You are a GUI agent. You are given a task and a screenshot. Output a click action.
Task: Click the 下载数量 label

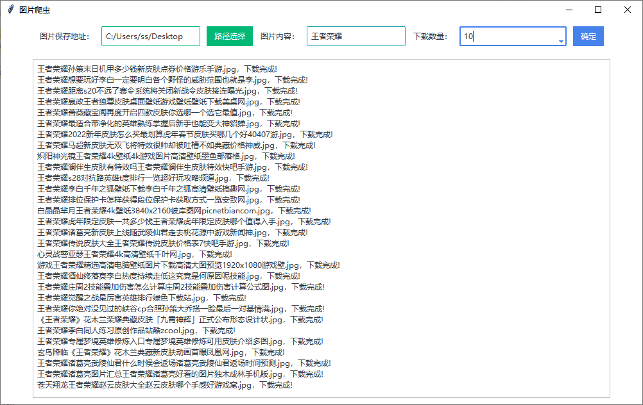430,37
